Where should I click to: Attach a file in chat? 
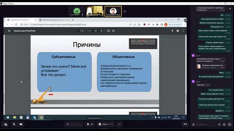coord(193,124)
